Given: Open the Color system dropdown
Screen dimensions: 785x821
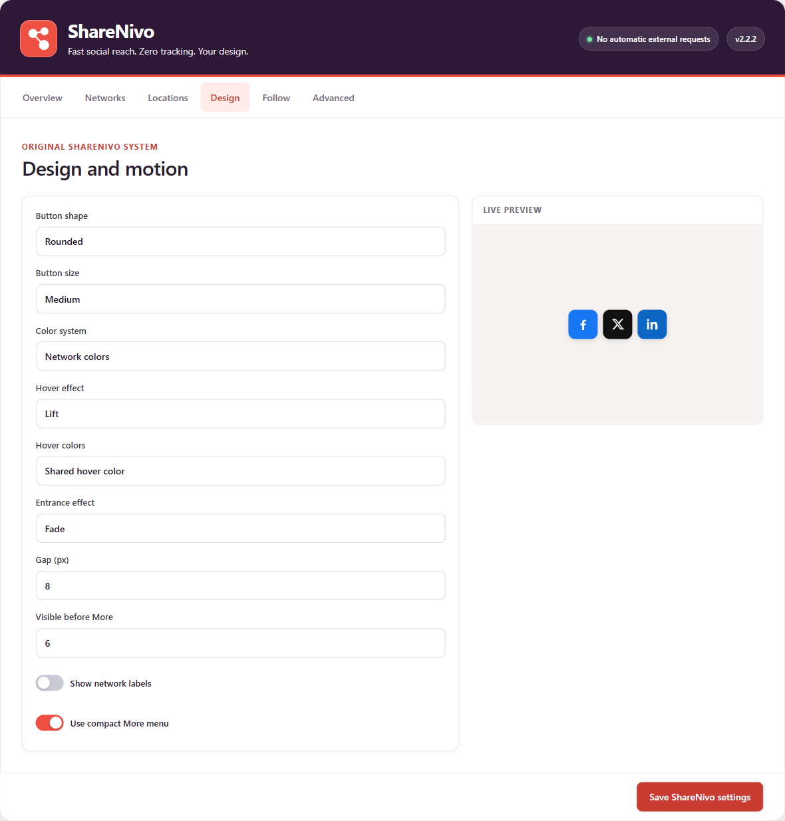Looking at the screenshot, I should [x=241, y=357].
